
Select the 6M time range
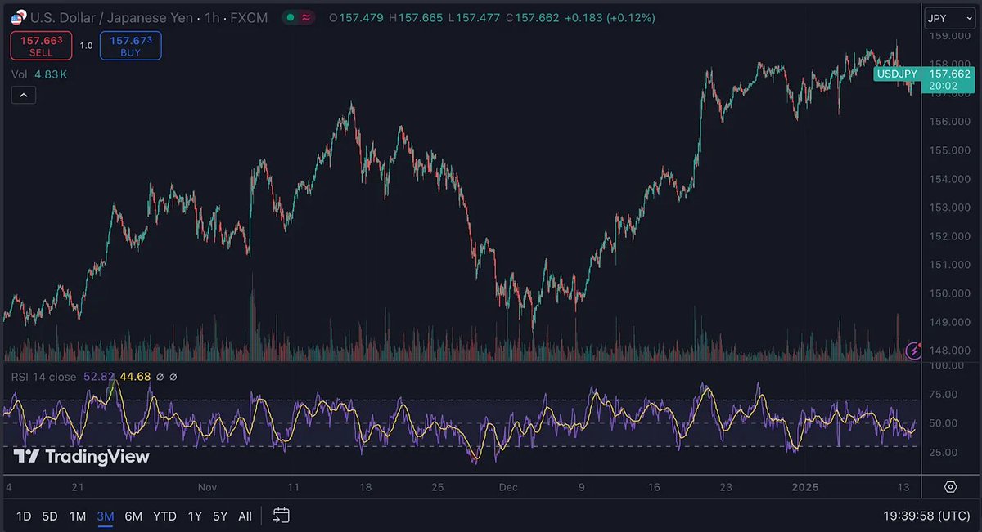click(x=133, y=516)
